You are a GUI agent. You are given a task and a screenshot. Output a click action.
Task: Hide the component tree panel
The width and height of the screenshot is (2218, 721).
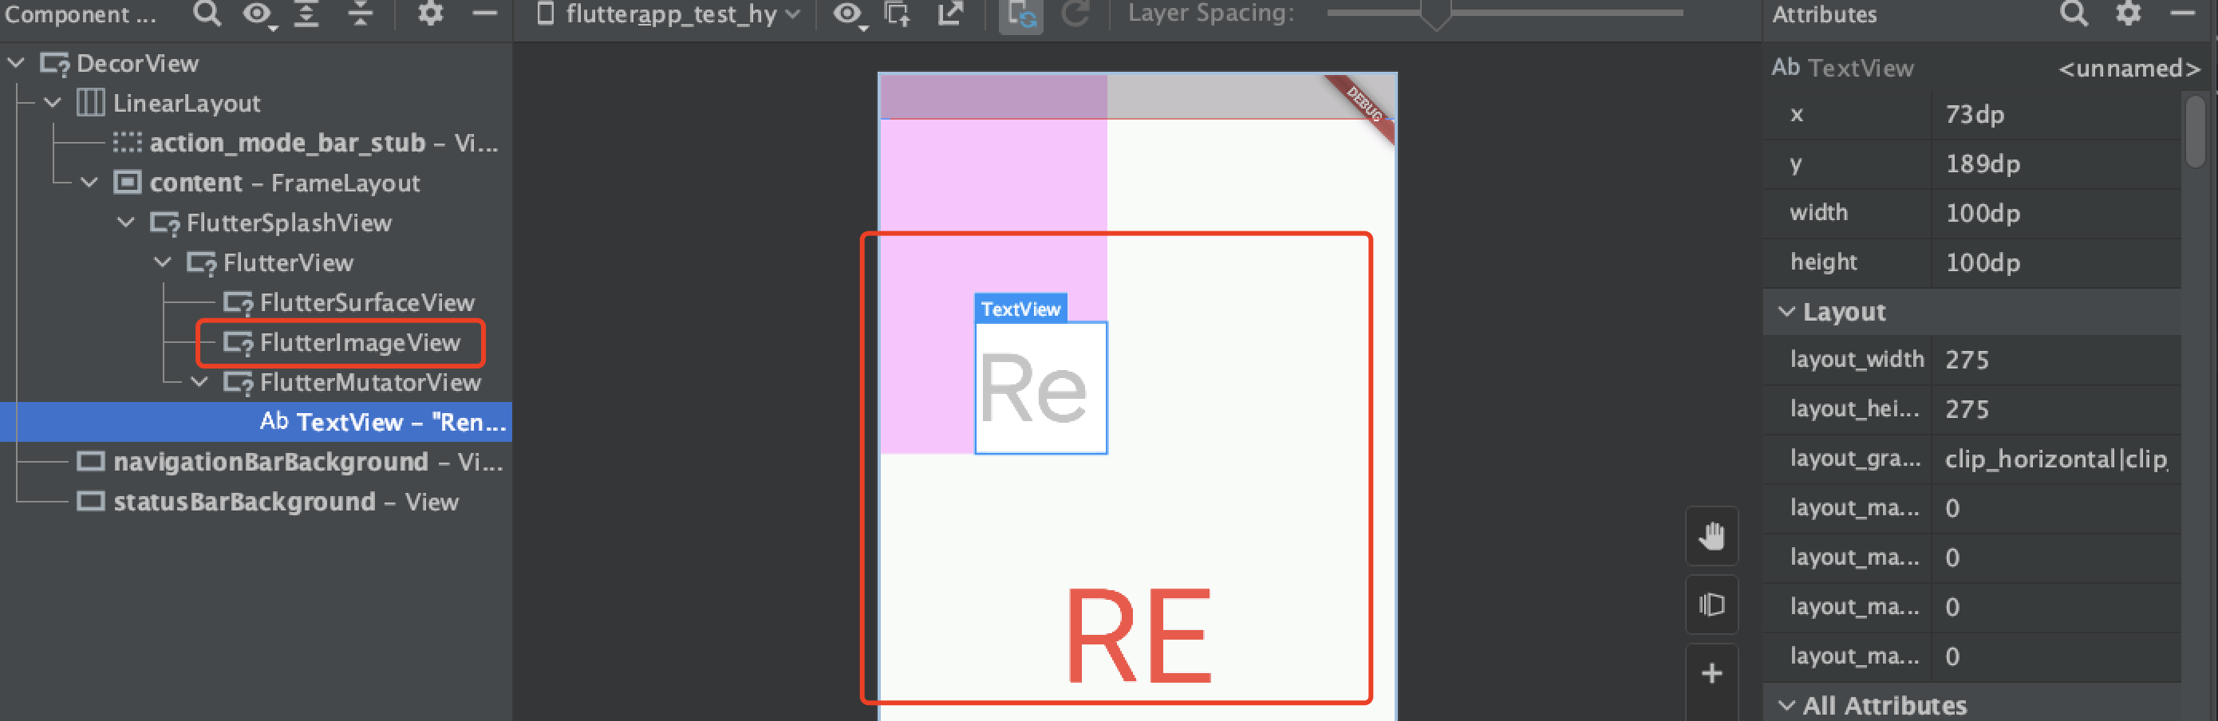click(x=486, y=14)
